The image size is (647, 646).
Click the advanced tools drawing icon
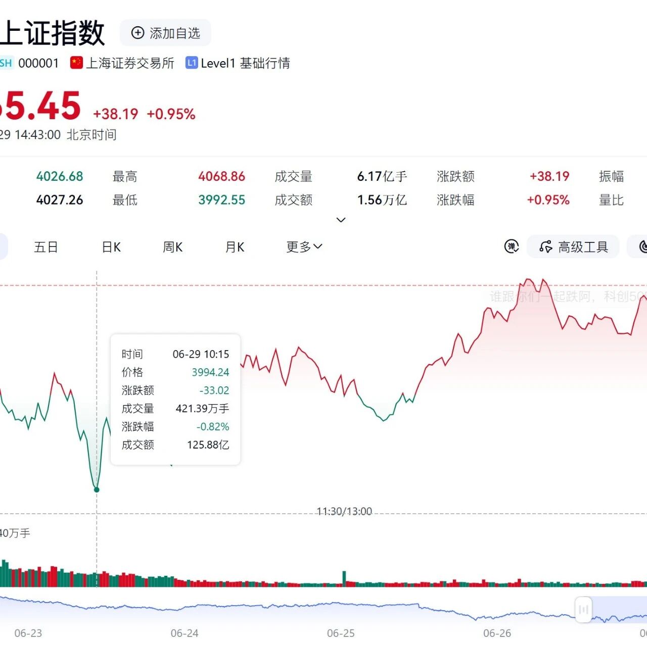(546, 246)
